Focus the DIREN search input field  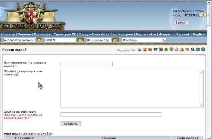[x=61, y=40]
